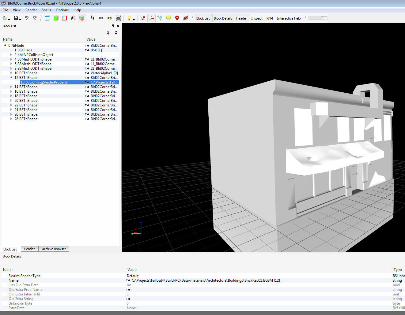Screen dimensions: 405x315
Task: Open the Spells menu
Action: pyautogui.click(x=46, y=10)
